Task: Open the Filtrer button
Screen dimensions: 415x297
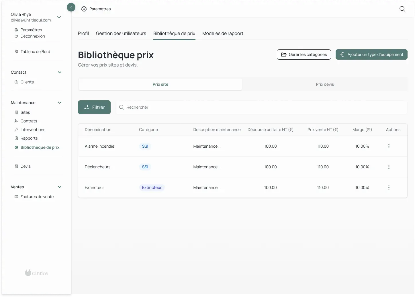Action: click(94, 107)
